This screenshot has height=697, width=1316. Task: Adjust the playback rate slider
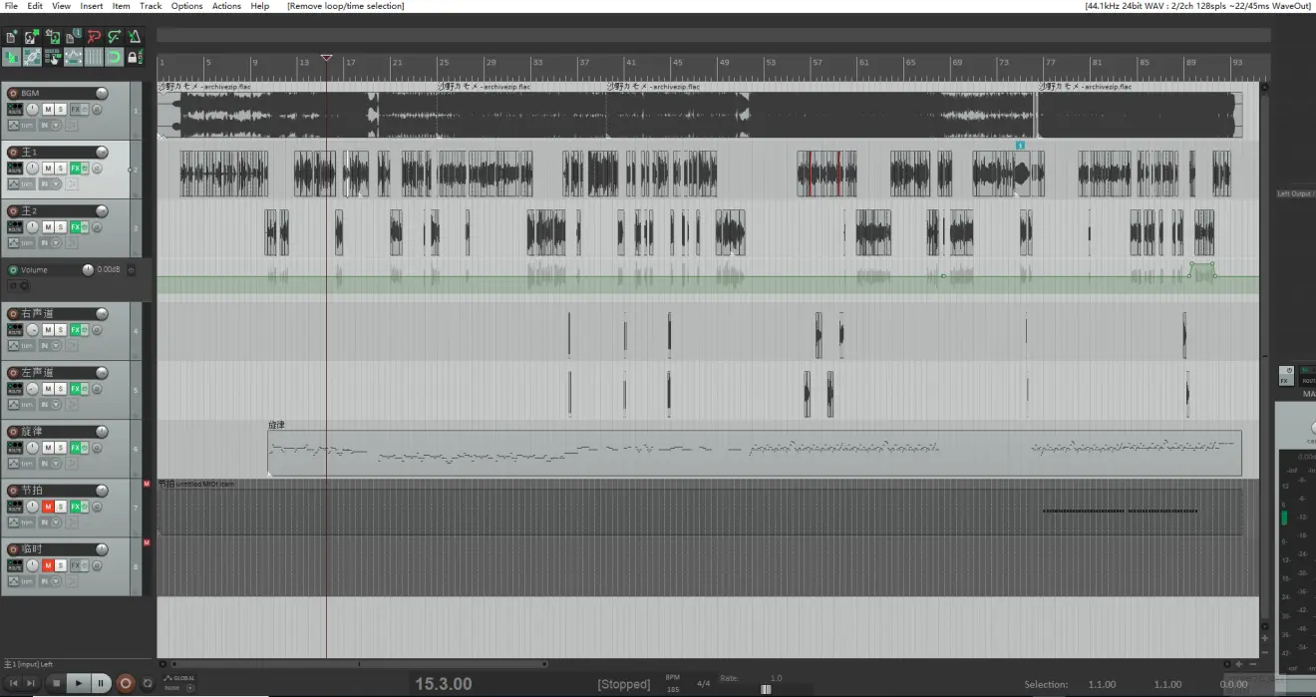coord(766,688)
